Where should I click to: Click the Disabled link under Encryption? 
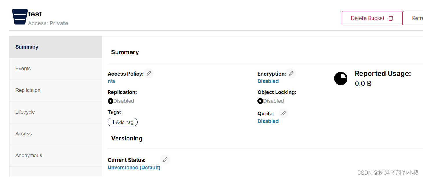tap(268, 81)
